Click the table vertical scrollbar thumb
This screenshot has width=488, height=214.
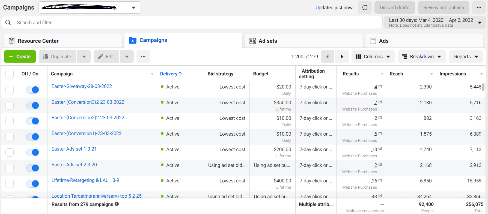(483, 87)
